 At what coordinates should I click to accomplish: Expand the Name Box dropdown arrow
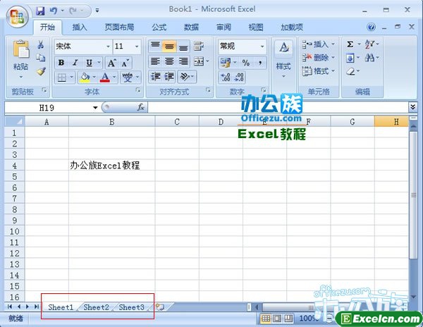coord(95,108)
